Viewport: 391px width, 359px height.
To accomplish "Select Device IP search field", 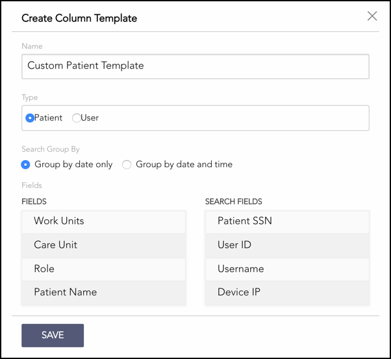I will [287, 292].
